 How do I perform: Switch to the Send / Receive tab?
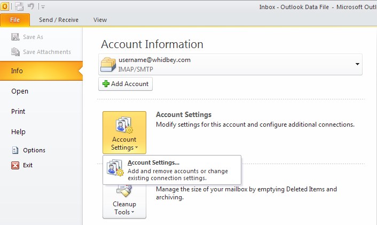click(59, 20)
